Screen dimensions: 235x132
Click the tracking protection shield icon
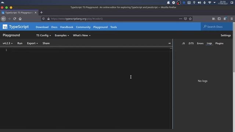(43, 19)
